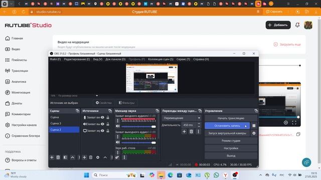The width and height of the screenshot is (321, 180).
Task: Open options dots for Захват входного аудиопотока
Action: (118, 120)
